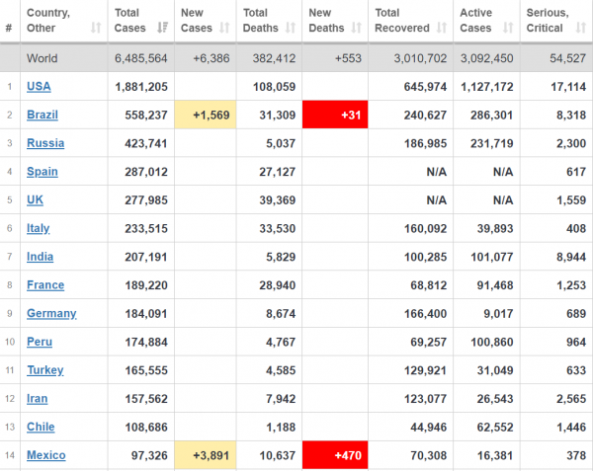This screenshot has width=593, height=471.
Task: Select the World summary row
Action: (x=296, y=58)
